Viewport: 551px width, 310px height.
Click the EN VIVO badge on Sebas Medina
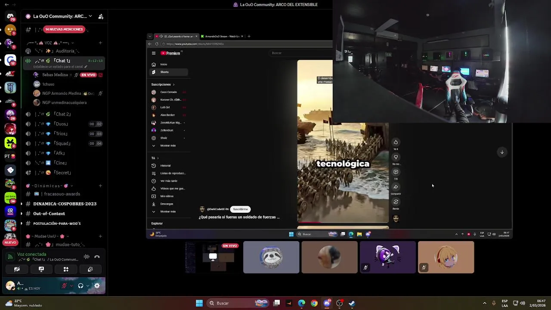[88, 75]
